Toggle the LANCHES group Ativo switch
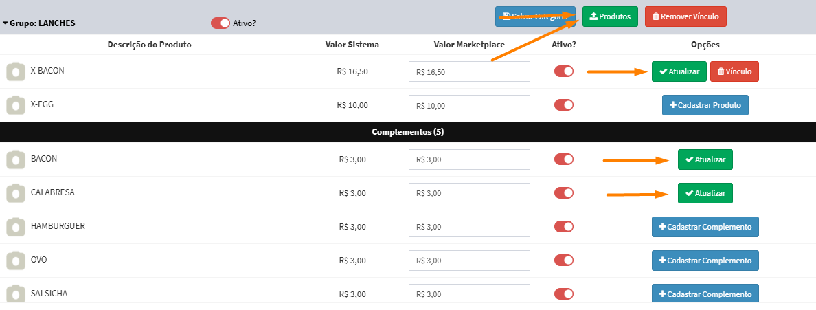Image resolution: width=816 pixels, height=310 pixels. [x=220, y=23]
